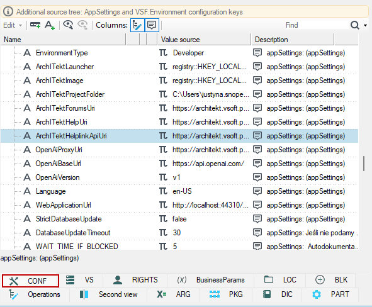Select the StrictDatabaseUpdate row
This screenshot has width=372, height=307.
179,219
